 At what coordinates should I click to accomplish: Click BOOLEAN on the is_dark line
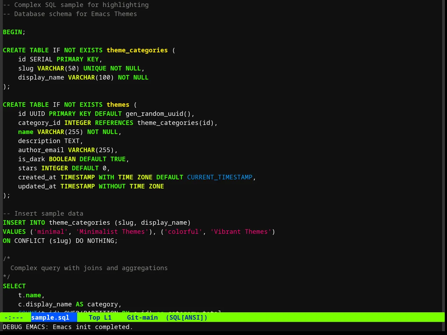point(62,159)
